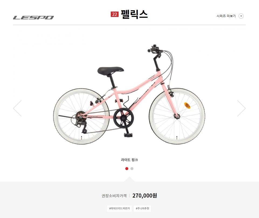The image size is (259, 218).
Task: Click the LESPO brand logo
Action: 33,18
